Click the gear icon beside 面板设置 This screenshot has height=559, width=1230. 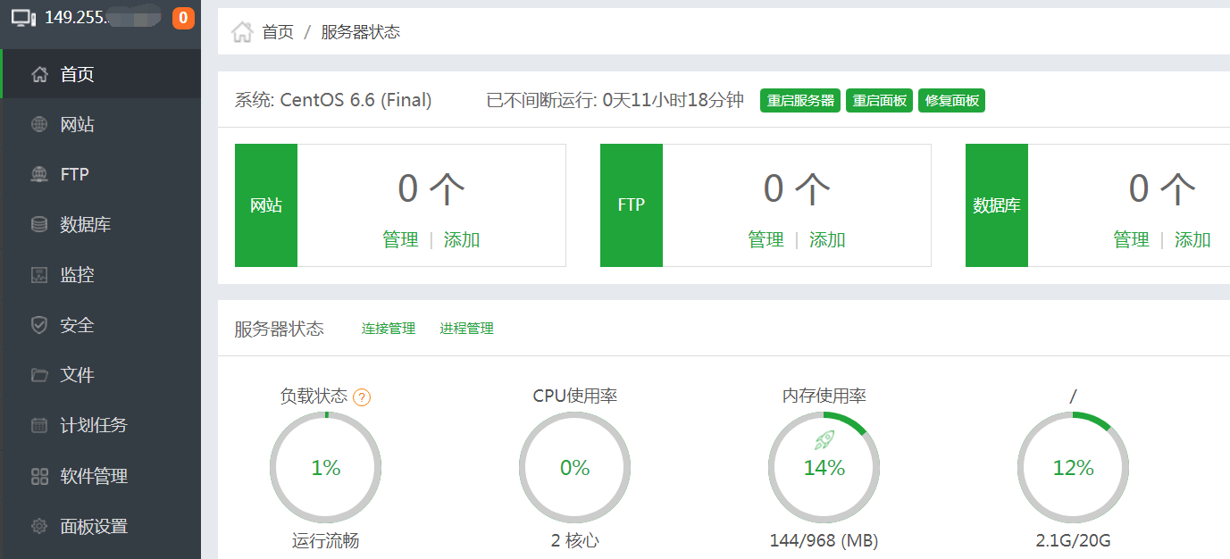(x=39, y=526)
